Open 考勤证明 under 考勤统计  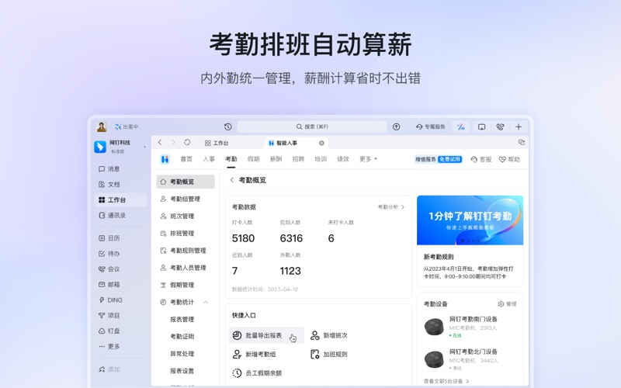coord(182,337)
